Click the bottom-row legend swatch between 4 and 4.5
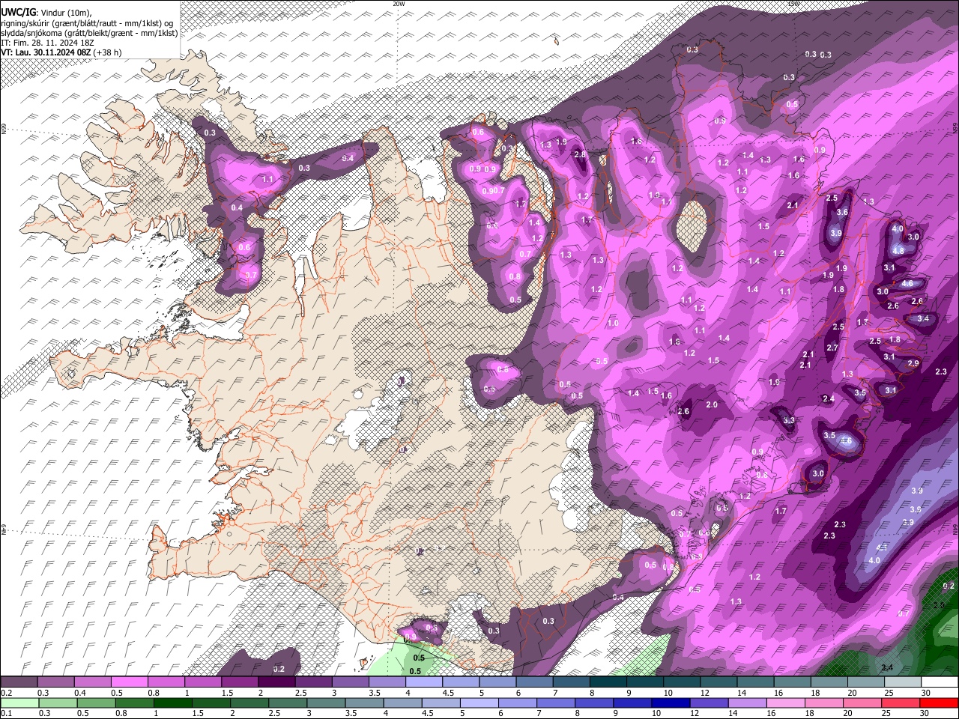Screen dimensions: 959x719 coord(402,703)
